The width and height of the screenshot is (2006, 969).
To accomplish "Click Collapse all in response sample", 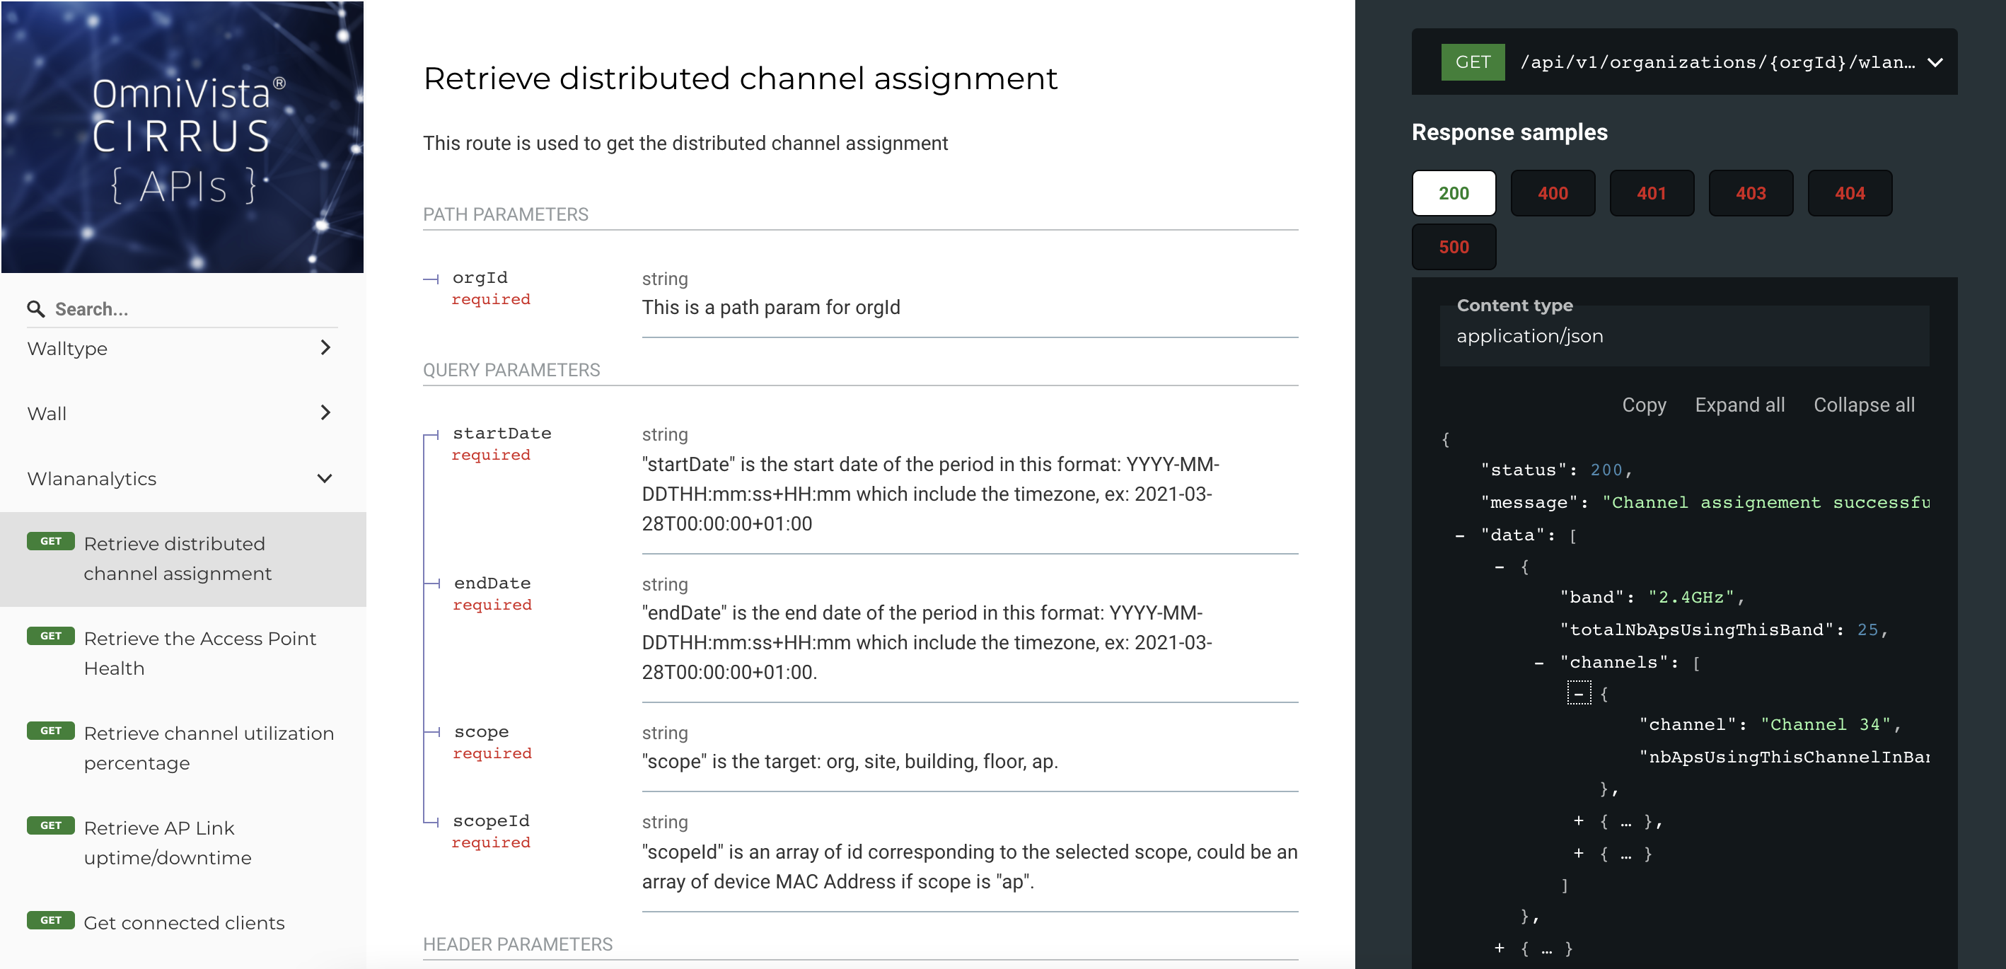I will (1864, 405).
